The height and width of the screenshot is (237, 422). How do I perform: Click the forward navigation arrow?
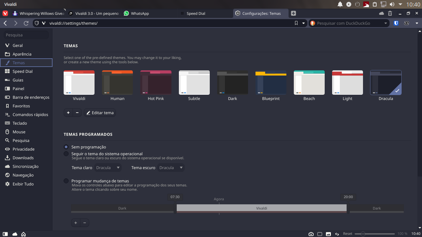click(15, 23)
